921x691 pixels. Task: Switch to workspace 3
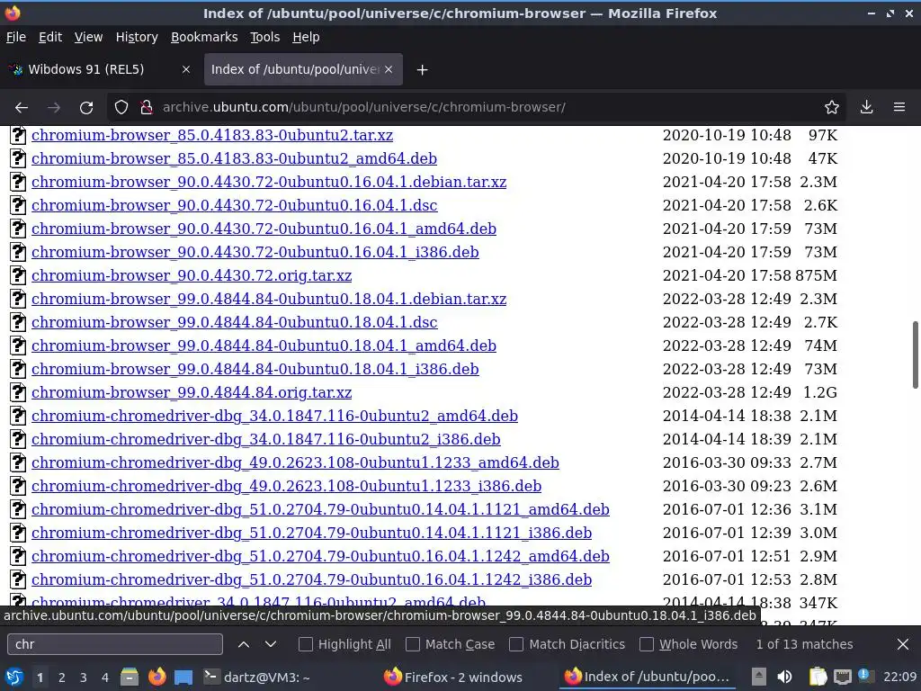pyautogui.click(x=84, y=678)
